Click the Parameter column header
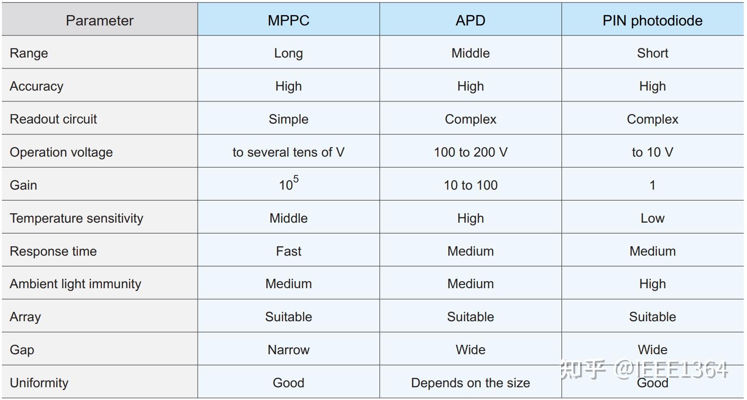 click(100, 20)
